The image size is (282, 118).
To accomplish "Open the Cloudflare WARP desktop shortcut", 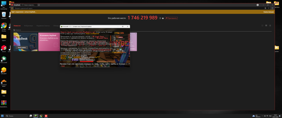I will pyautogui.click(x=4, y=83).
